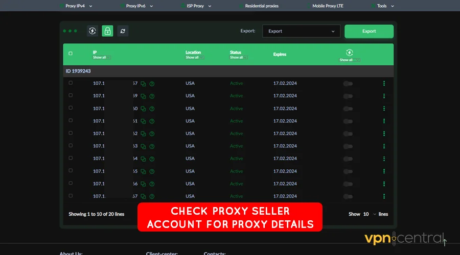The height and width of the screenshot is (255, 460).
Task: Click 'Showing 1 to 10 of 20 lines' text
Action: point(96,214)
